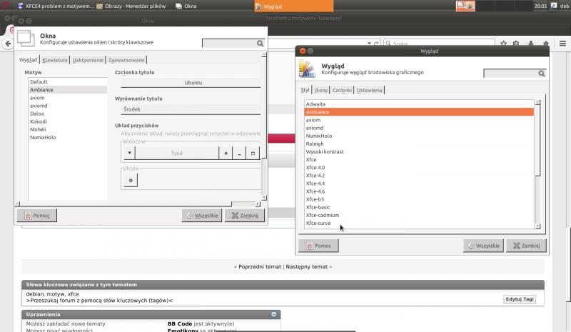Select the Kokodi window theme

coord(39,121)
